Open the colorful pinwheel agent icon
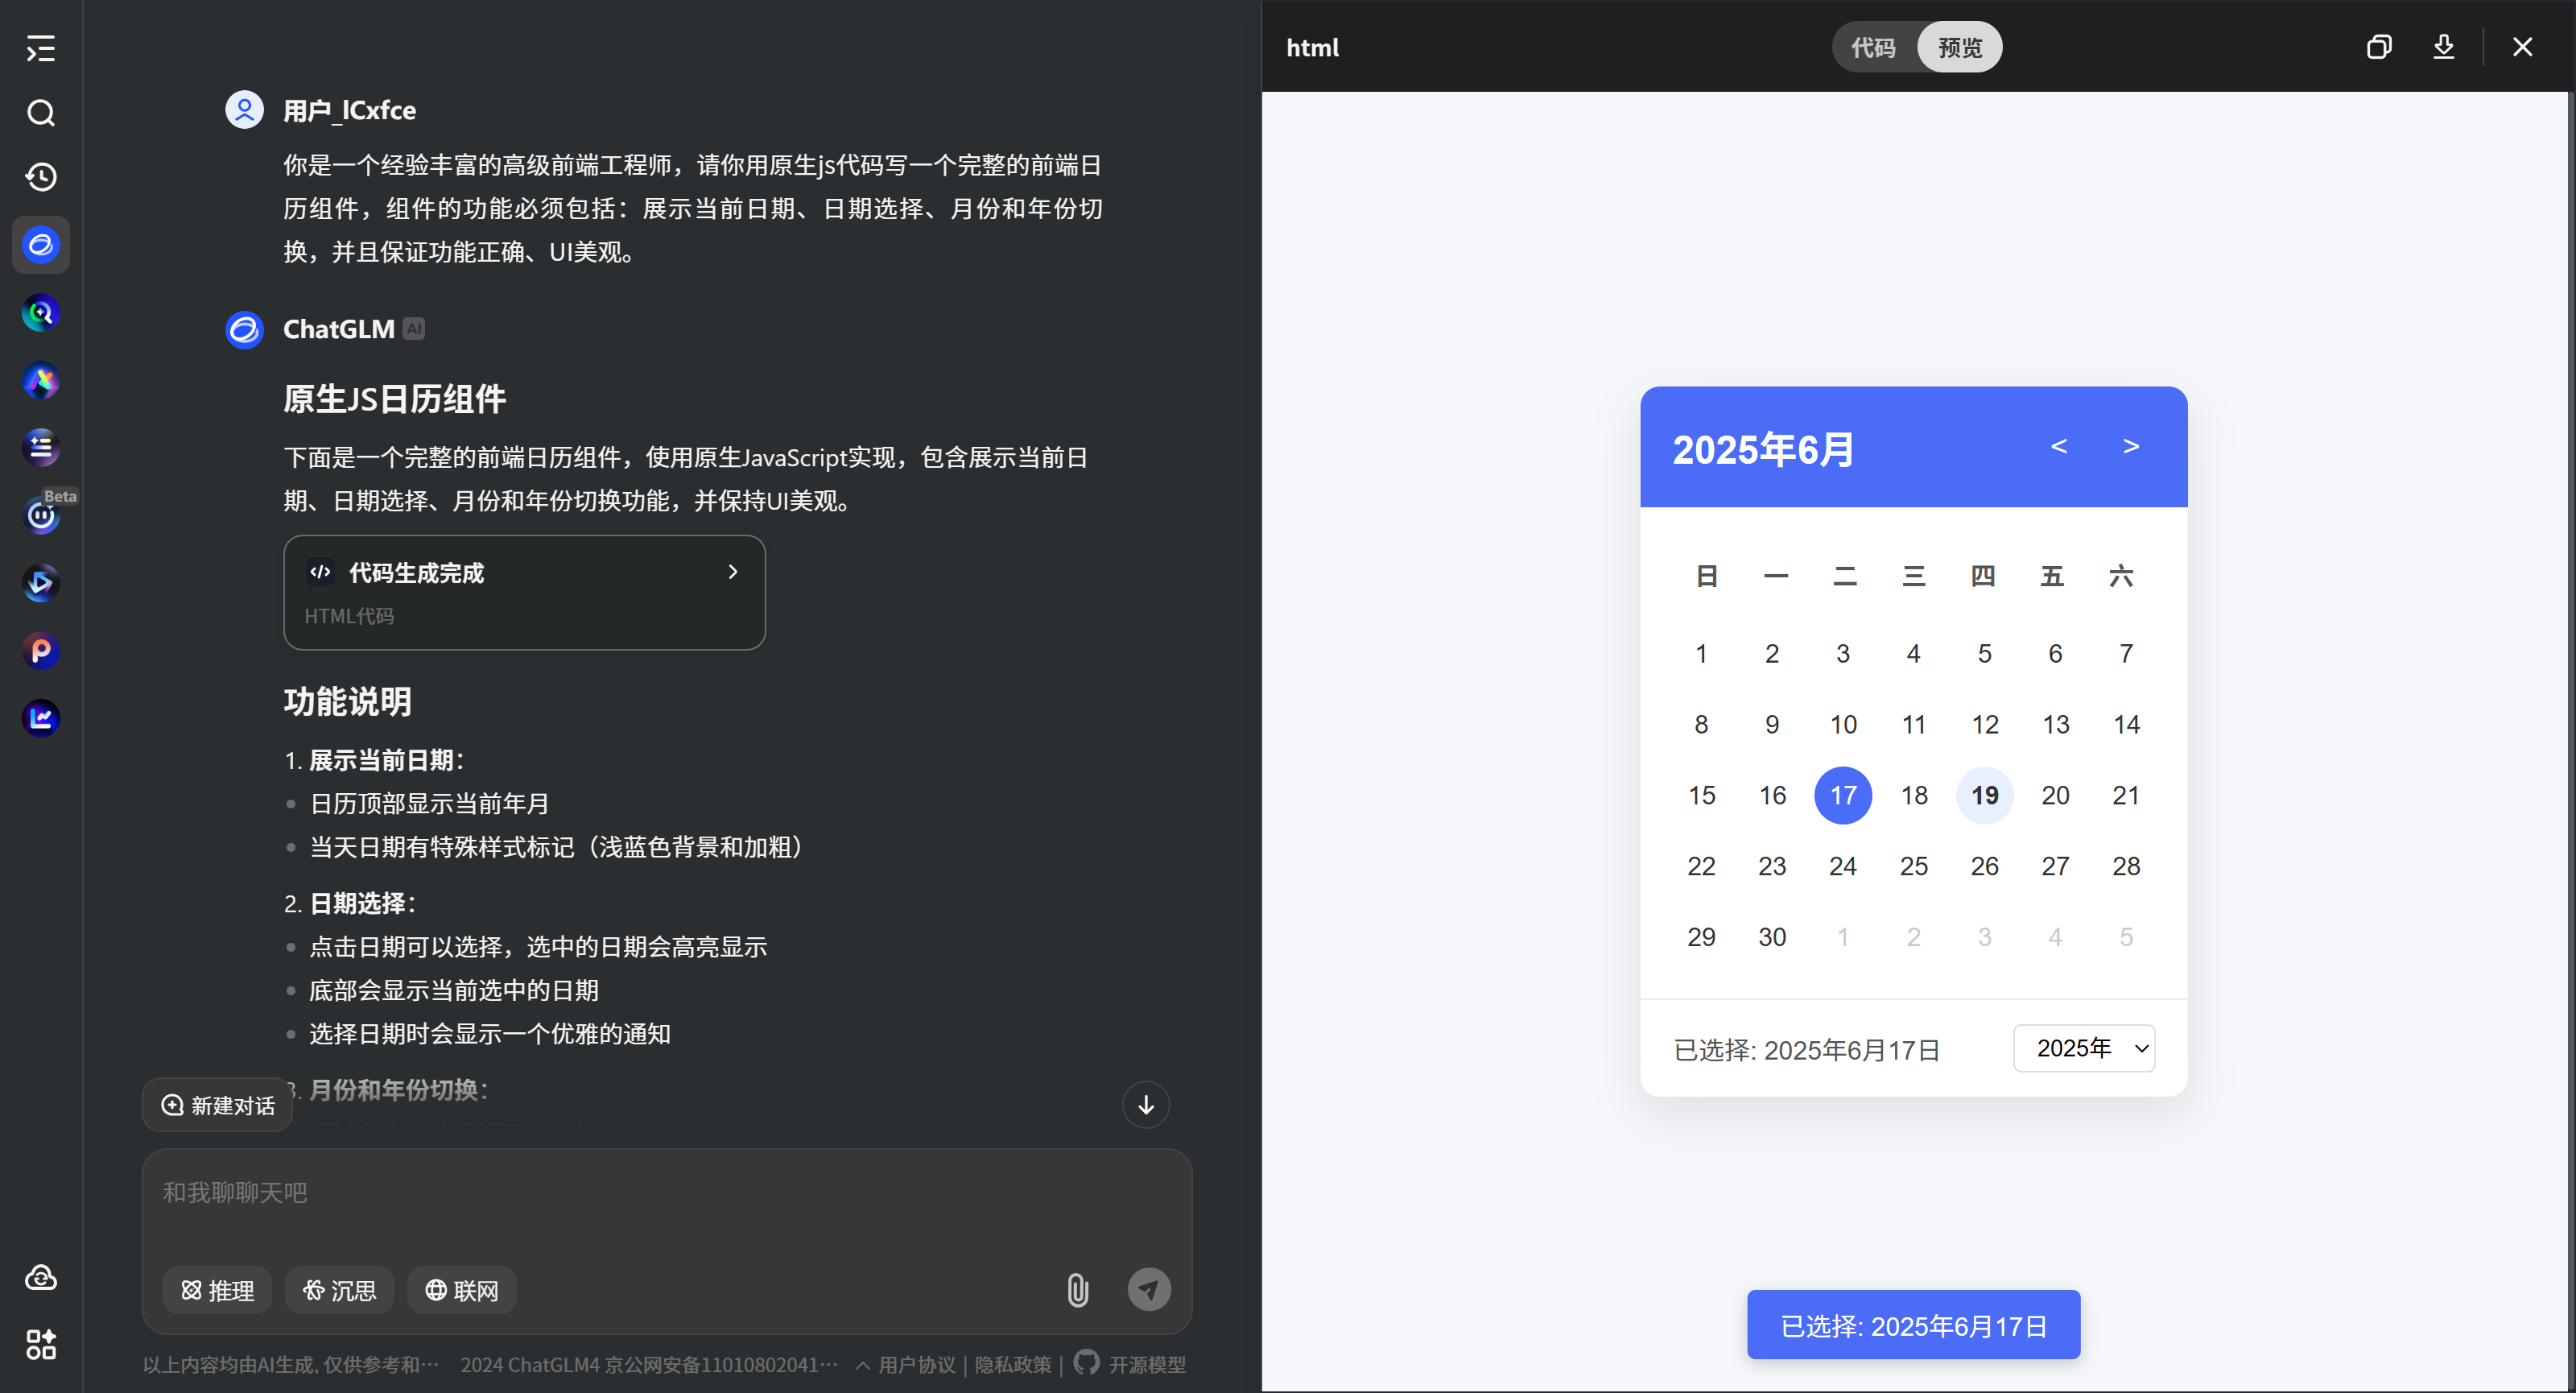Image resolution: width=2576 pixels, height=1393 pixels. click(41, 381)
